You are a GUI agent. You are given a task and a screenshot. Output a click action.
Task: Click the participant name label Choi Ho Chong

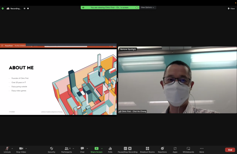tap(134, 111)
